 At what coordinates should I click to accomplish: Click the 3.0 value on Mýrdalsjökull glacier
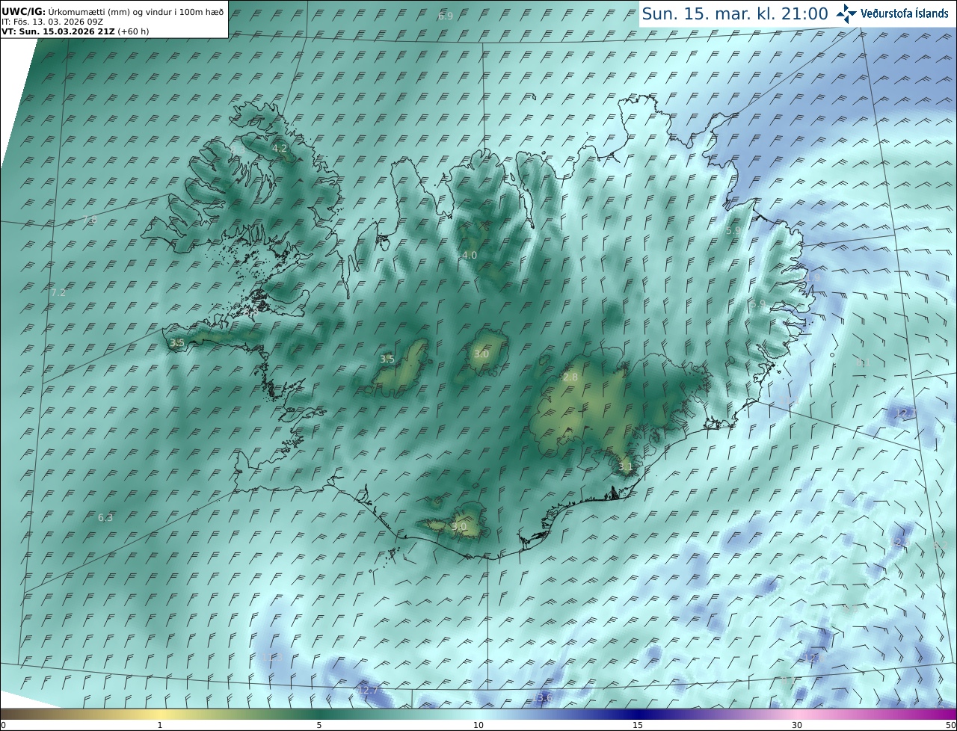point(459,526)
